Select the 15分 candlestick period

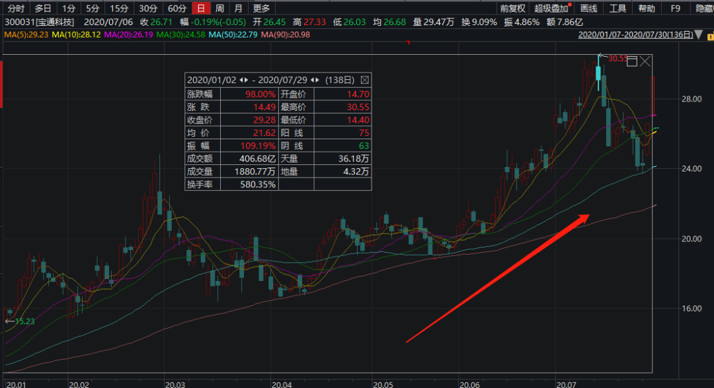[x=119, y=9]
